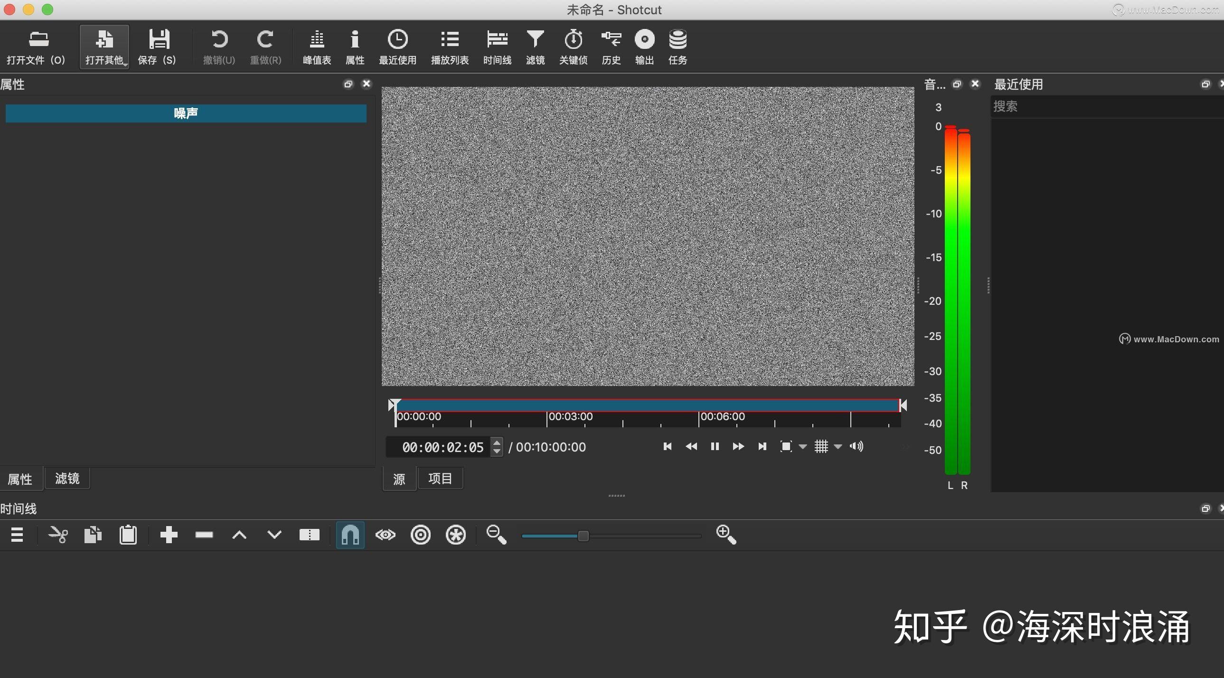Undock the 时间线 timeline panel

pyautogui.click(x=1205, y=508)
